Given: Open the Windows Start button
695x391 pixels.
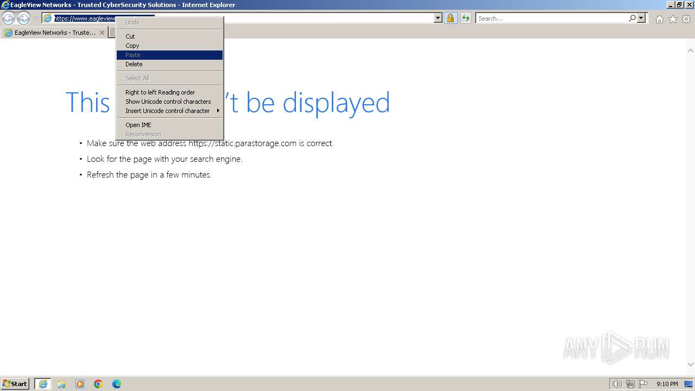Looking at the screenshot, I should tap(15, 384).
